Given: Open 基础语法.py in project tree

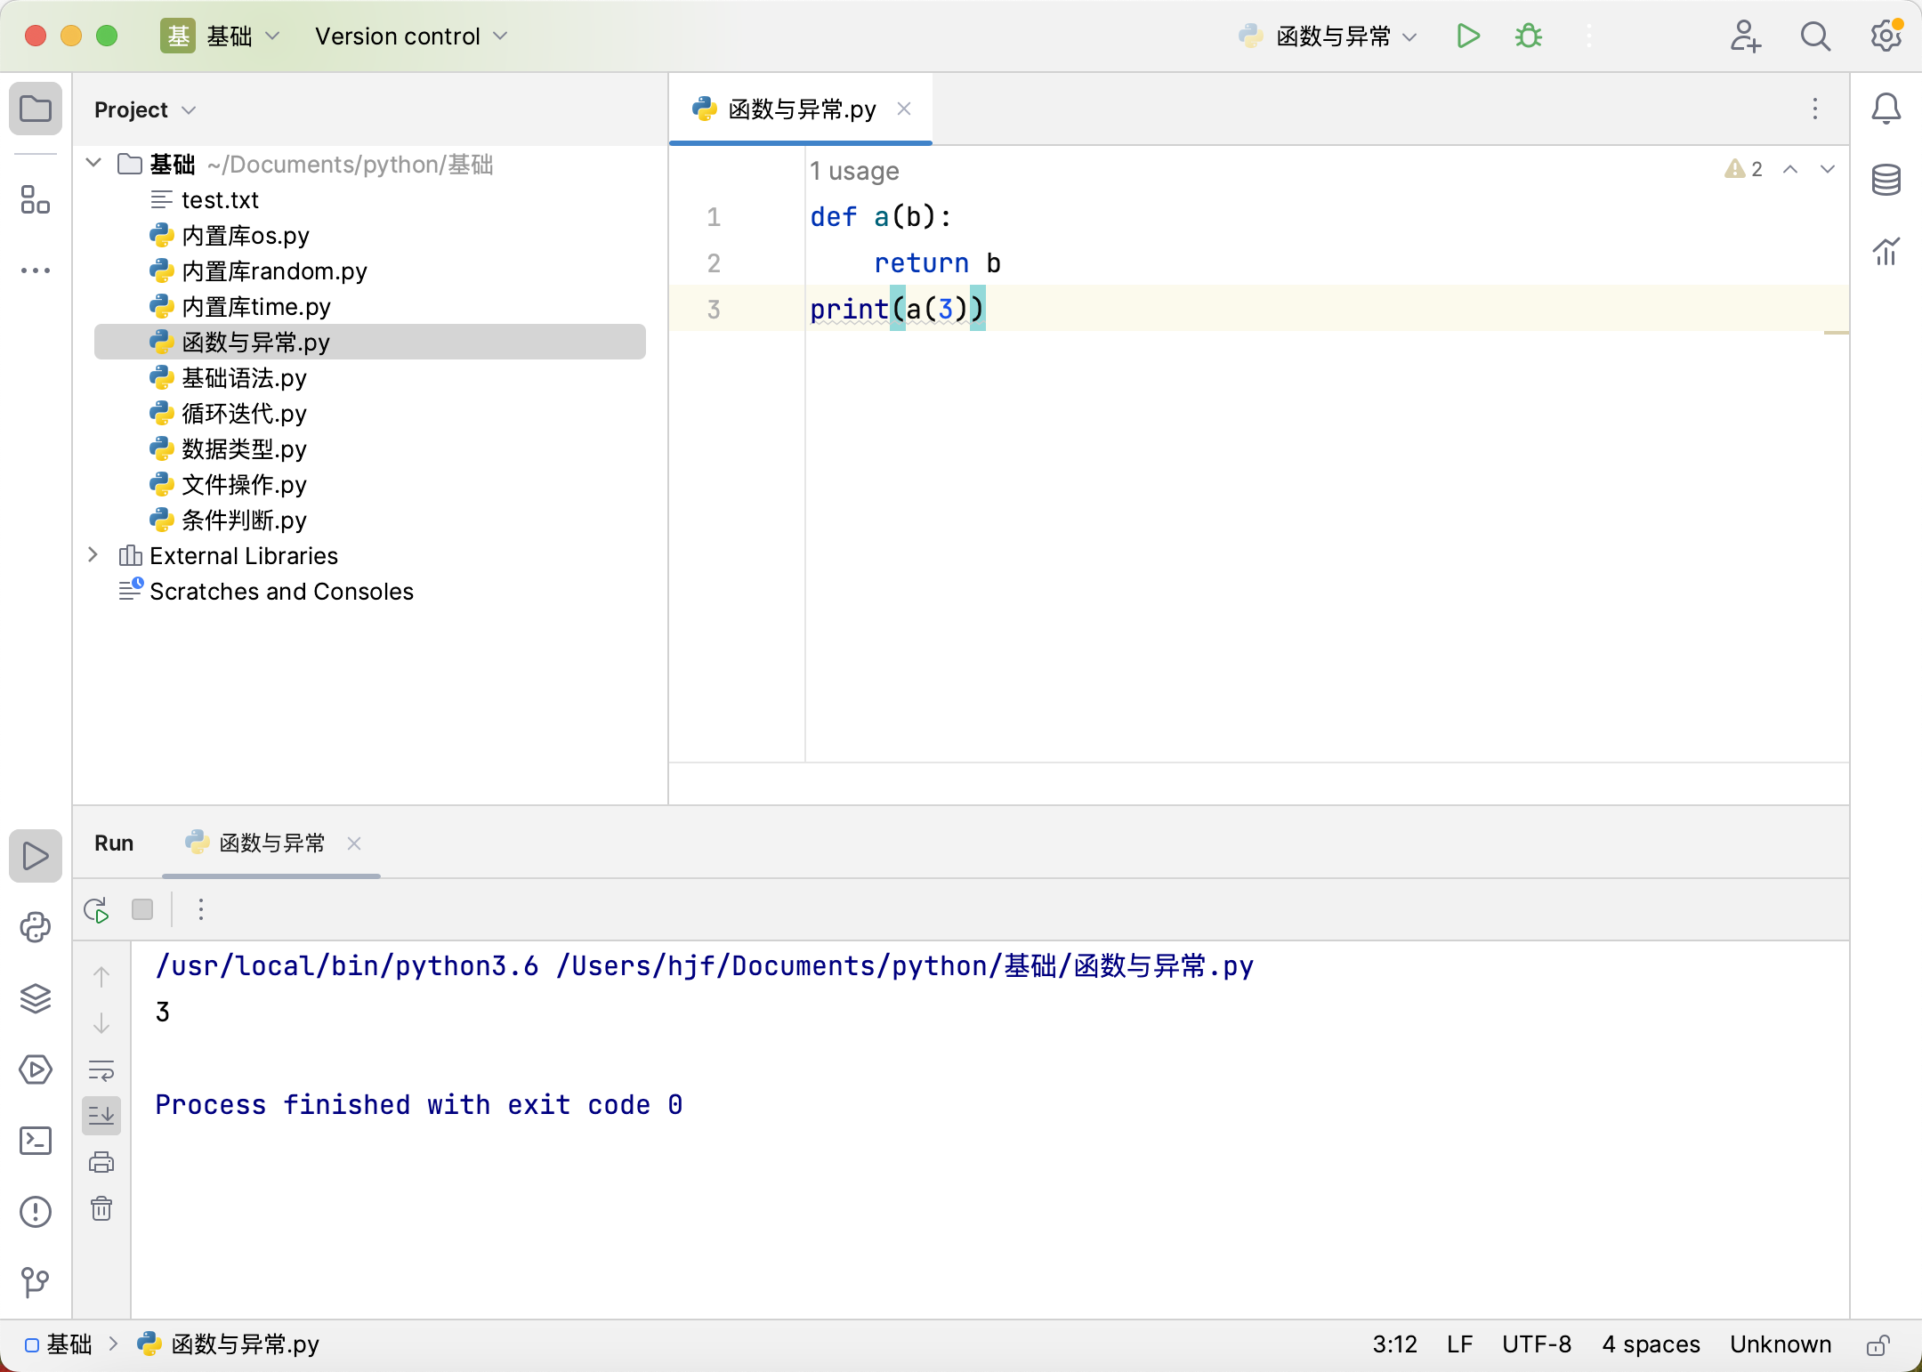Looking at the screenshot, I should click(244, 378).
